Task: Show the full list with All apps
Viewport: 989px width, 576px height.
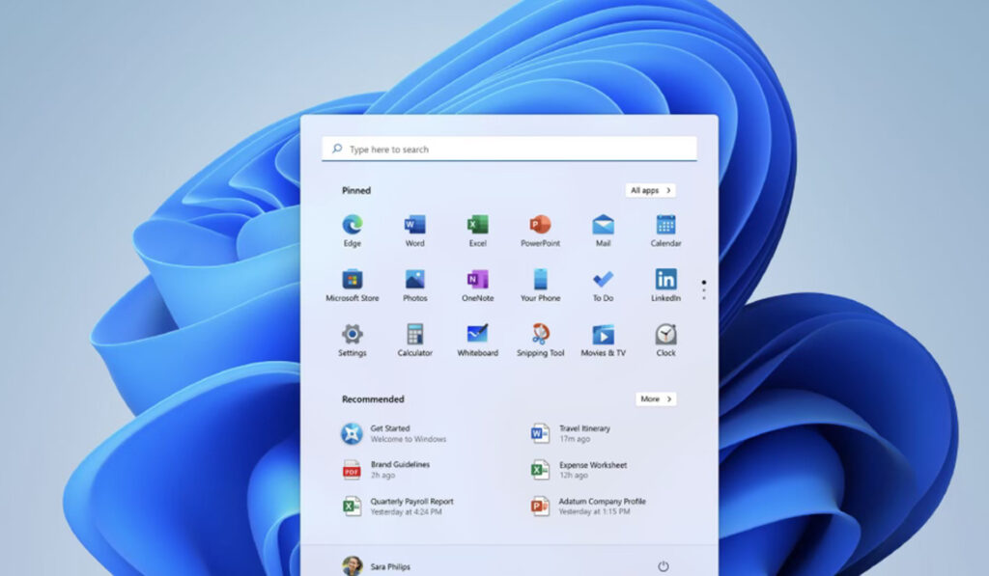Action: 650,190
